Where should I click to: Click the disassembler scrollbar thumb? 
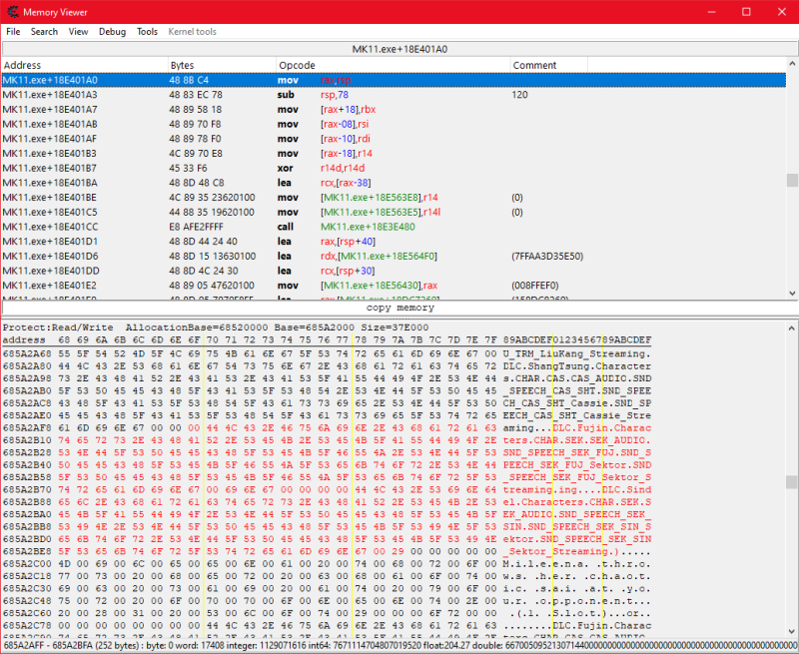[792, 181]
